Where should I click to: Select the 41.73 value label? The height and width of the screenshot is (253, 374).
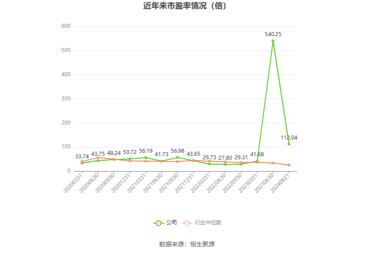pos(161,154)
